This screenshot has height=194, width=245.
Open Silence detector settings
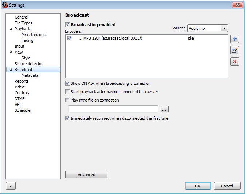[x=29, y=64]
